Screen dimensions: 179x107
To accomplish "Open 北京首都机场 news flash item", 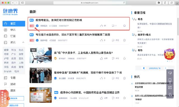I will tap(154, 85).
